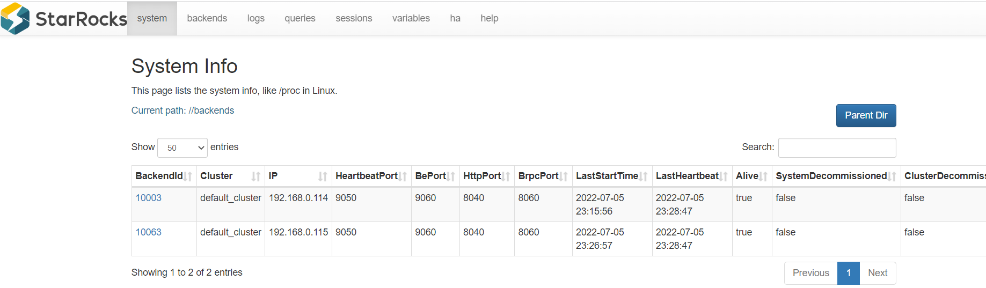Click Current path //backends text

[x=183, y=110]
